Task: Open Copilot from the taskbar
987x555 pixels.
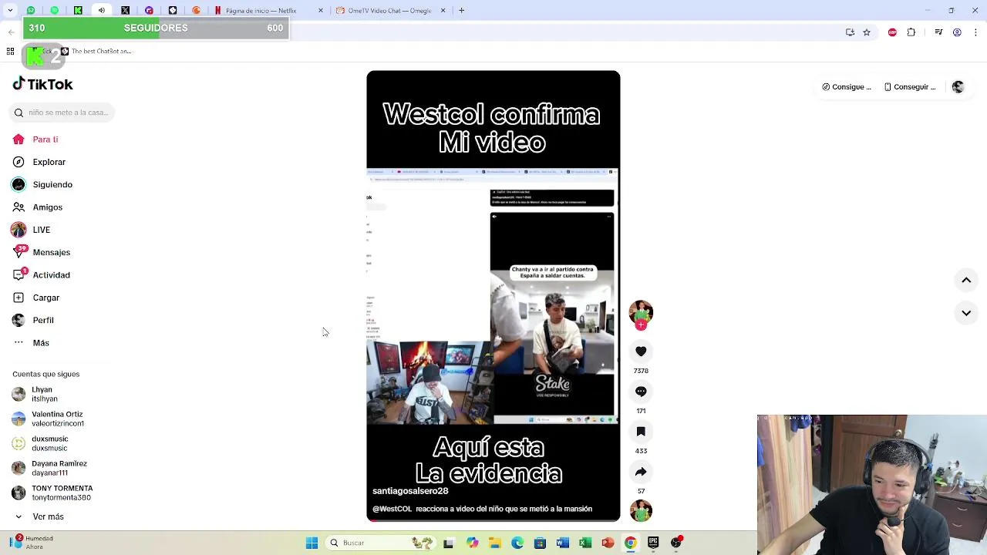Action: coord(472,543)
